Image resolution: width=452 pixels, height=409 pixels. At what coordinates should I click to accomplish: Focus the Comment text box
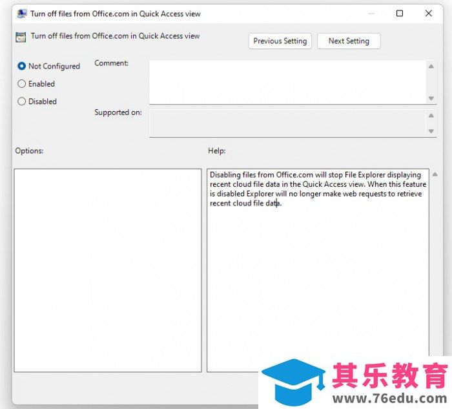coord(287,82)
